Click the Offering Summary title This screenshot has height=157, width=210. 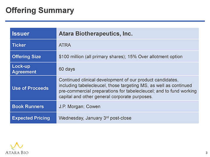pos(40,11)
